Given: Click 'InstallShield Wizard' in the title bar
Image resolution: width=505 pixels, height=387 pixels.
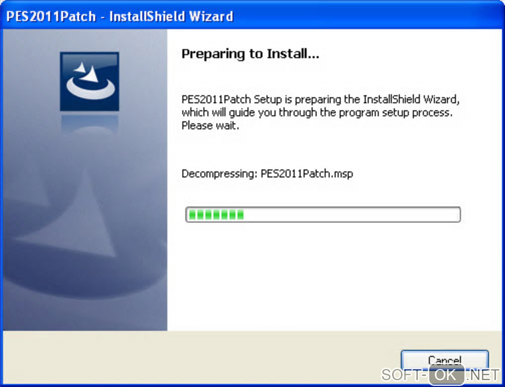Looking at the screenshot, I should 171,16.
